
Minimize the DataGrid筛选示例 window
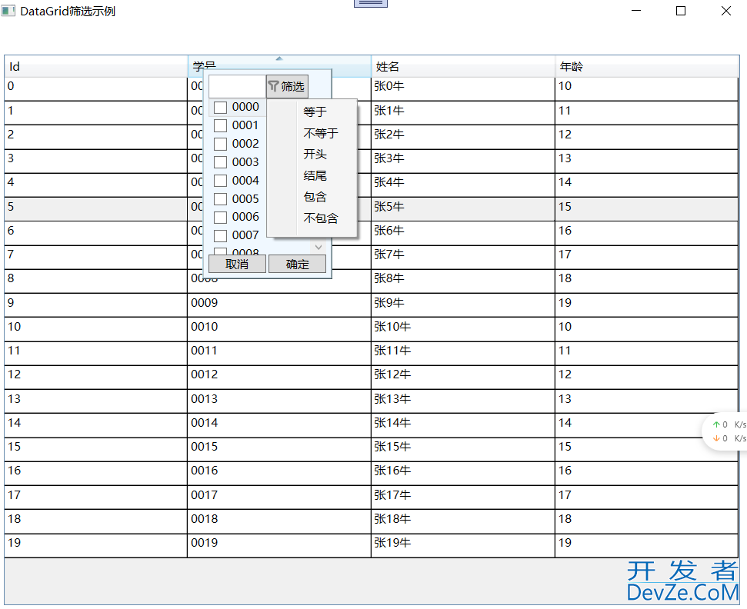(636, 11)
